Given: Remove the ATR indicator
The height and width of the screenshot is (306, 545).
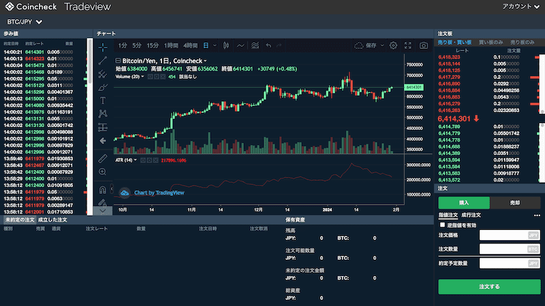Looking at the screenshot, I should pos(155,160).
